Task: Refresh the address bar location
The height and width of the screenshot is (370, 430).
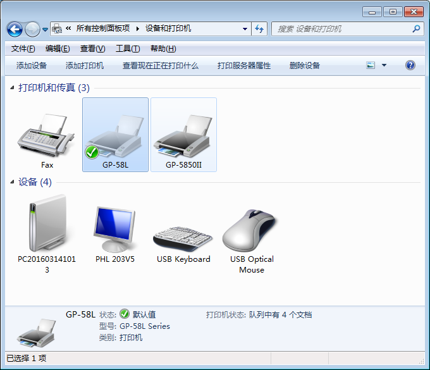Action: [259, 29]
